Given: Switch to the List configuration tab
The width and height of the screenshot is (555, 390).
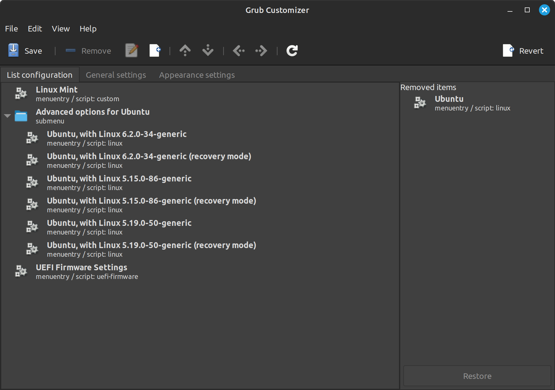Looking at the screenshot, I should 40,75.
